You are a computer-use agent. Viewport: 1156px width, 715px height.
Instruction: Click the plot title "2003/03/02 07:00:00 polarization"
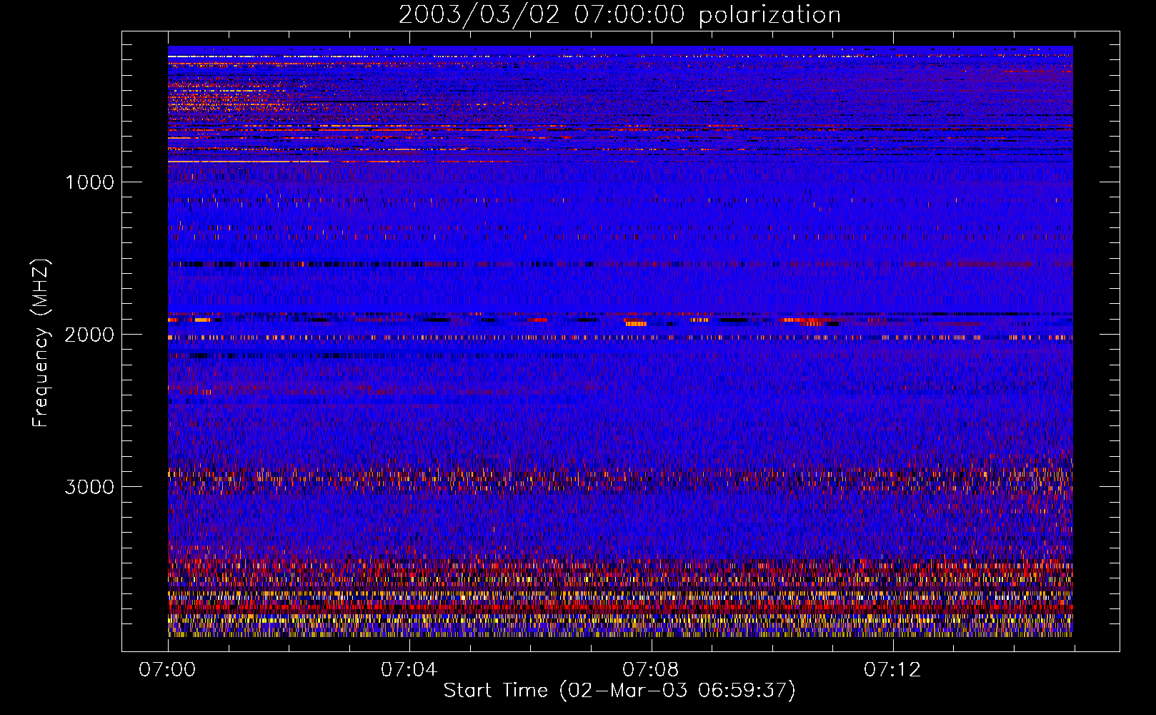point(619,15)
